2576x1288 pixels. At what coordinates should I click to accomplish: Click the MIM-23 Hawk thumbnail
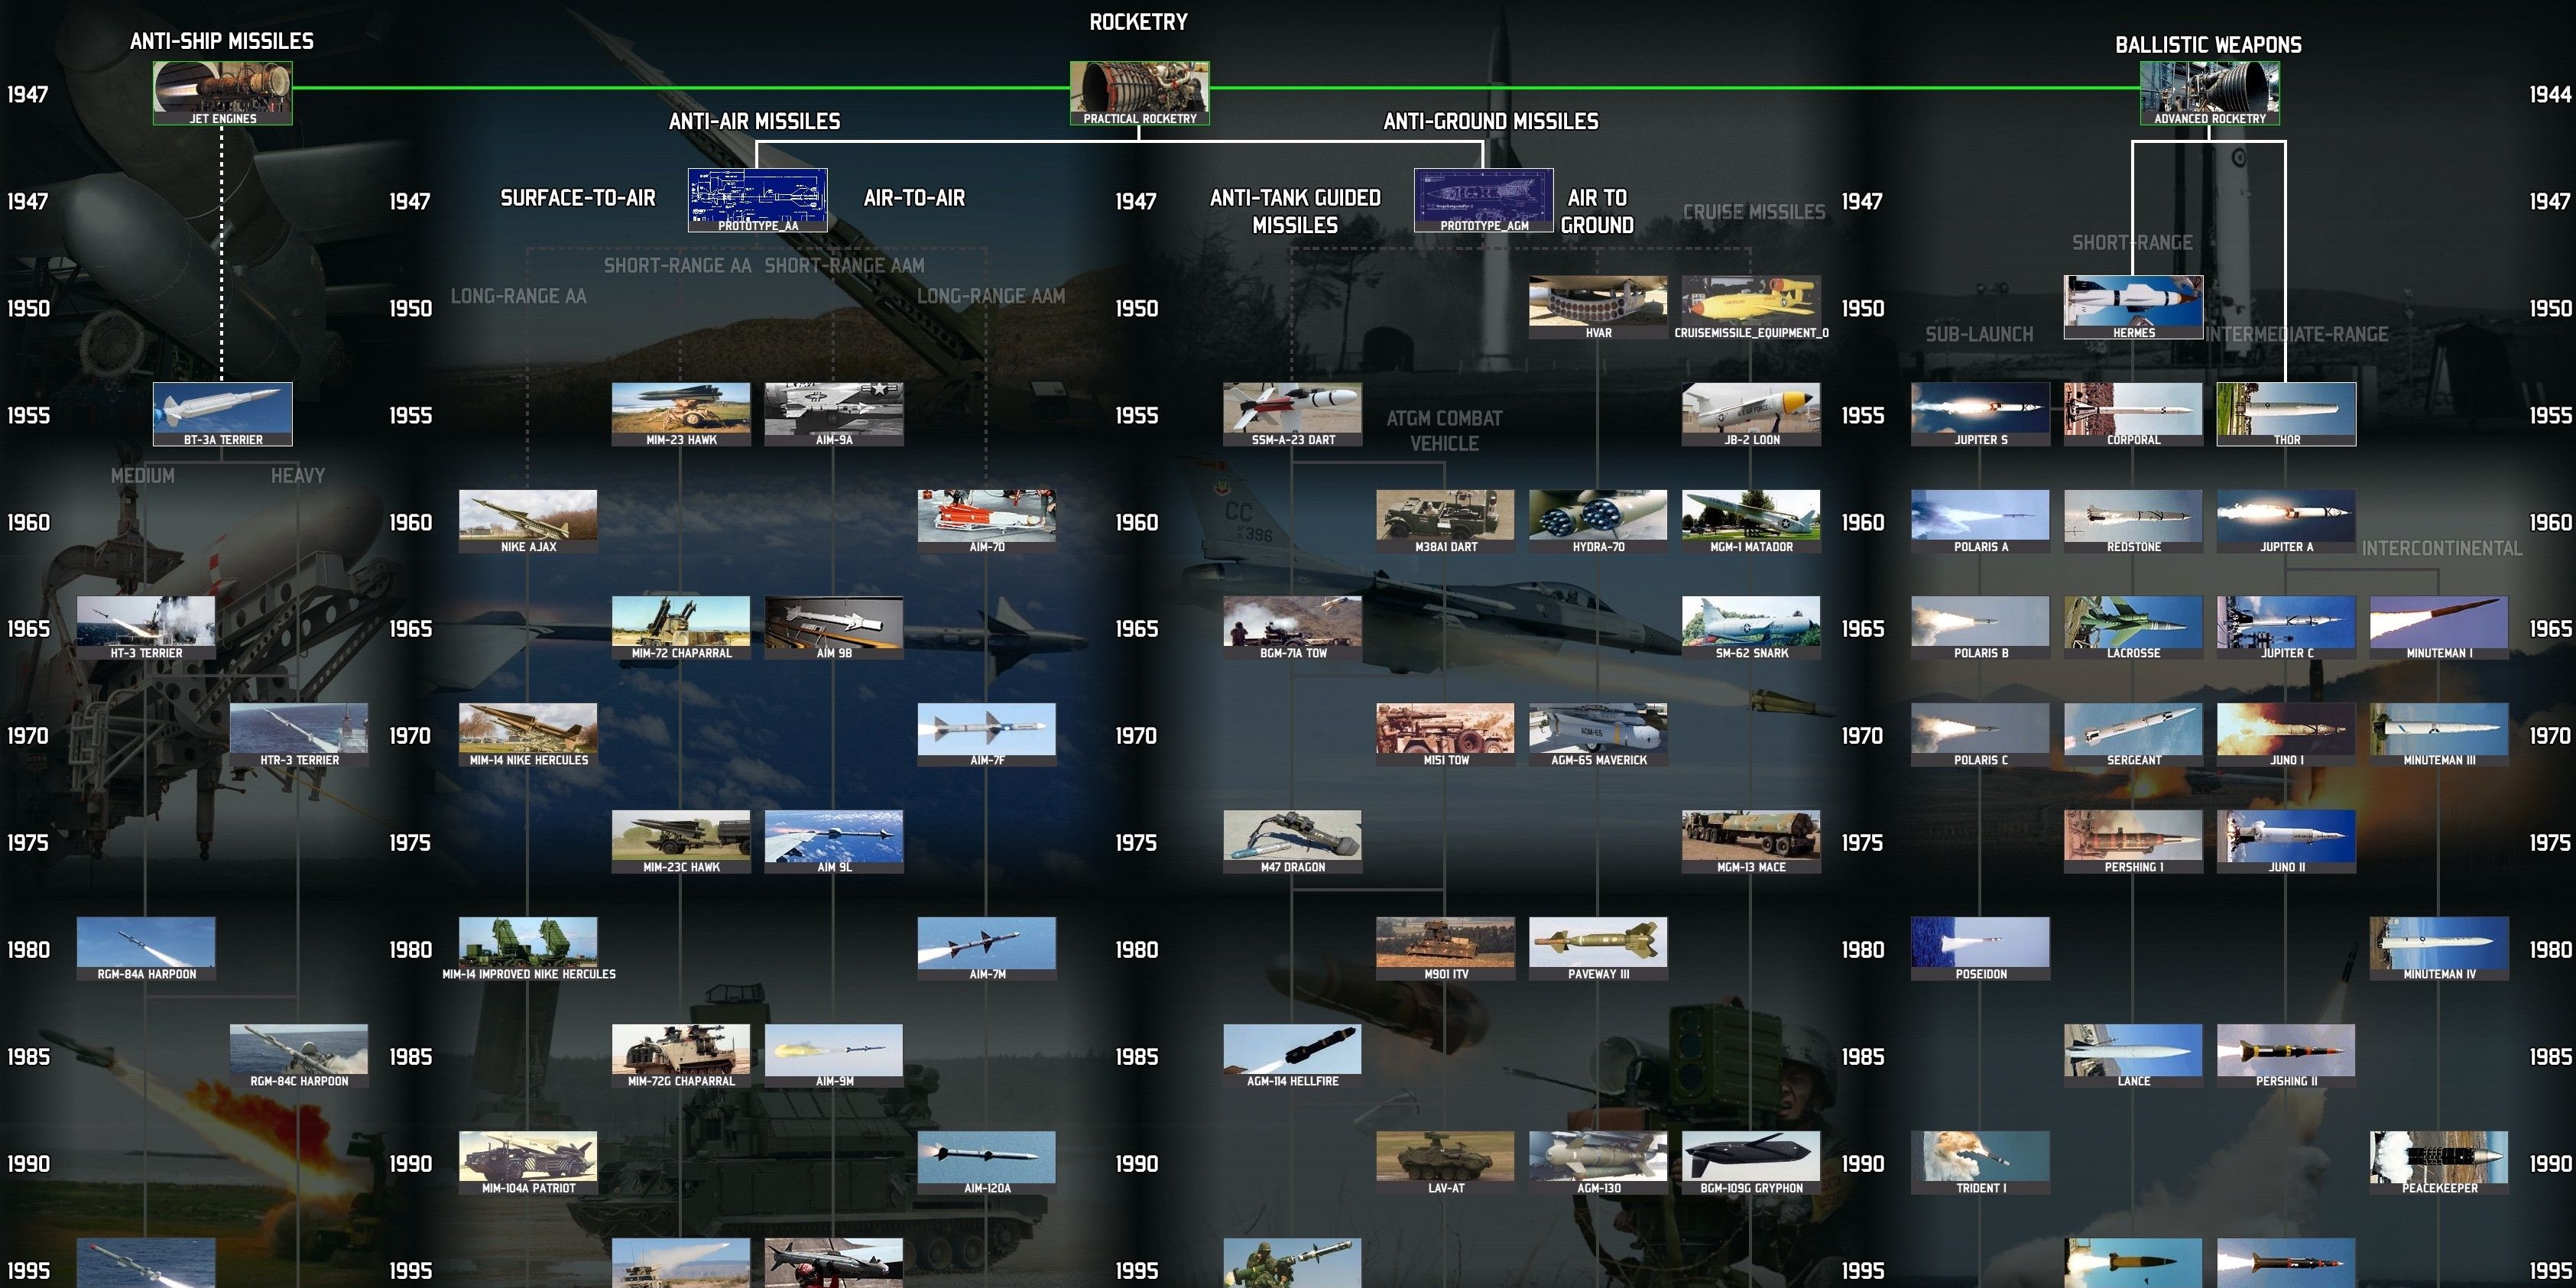click(681, 413)
